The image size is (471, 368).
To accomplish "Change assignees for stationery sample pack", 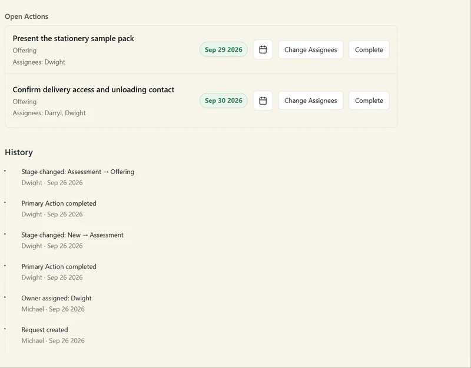I will click(311, 49).
